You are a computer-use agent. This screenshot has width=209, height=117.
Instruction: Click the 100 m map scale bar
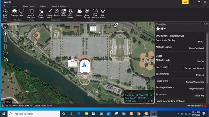click(8, 102)
